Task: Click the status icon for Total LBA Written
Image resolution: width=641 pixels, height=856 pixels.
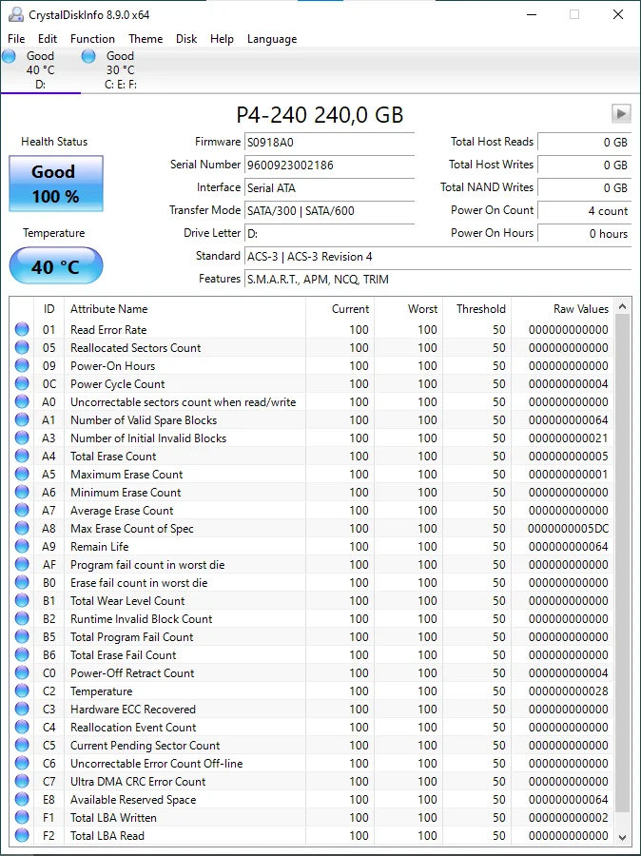Action: click(x=22, y=817)
